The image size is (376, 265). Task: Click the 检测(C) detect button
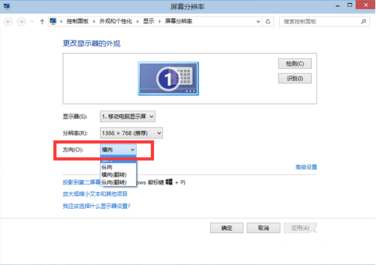(x=295, y=64)
